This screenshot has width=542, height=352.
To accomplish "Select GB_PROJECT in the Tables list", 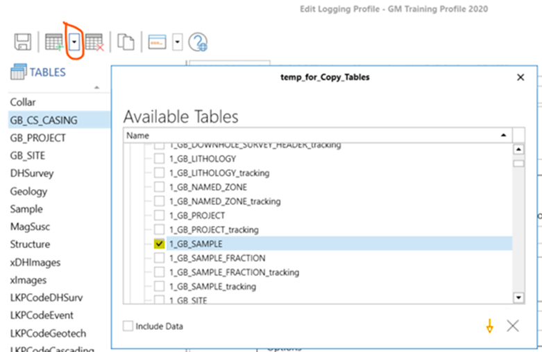I will (38, 138).
